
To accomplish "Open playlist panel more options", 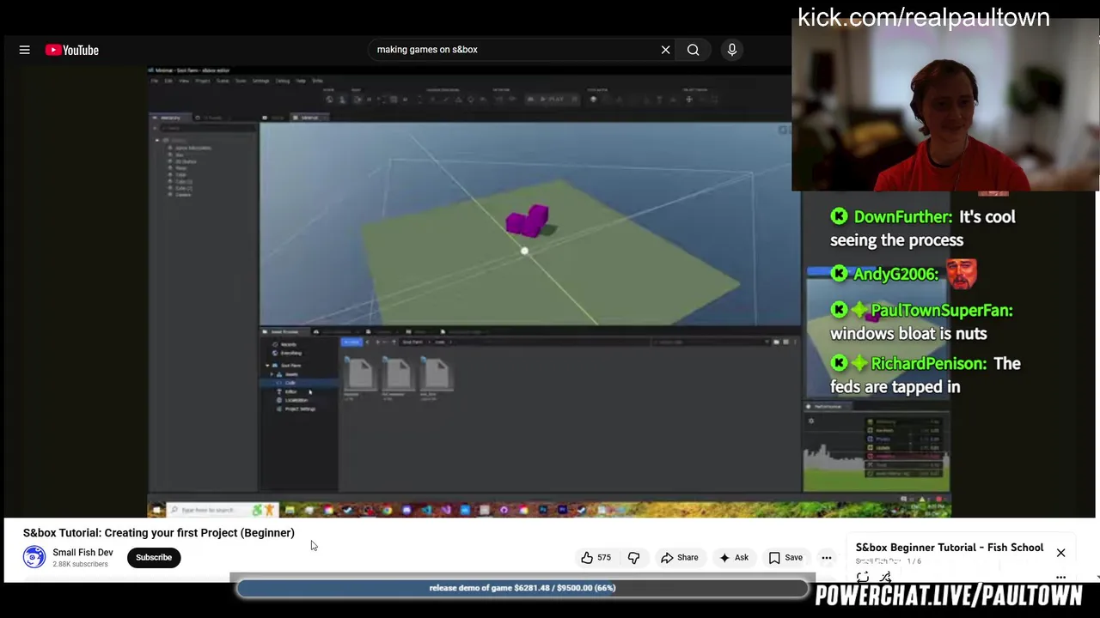I will (x=1061, y=578).
